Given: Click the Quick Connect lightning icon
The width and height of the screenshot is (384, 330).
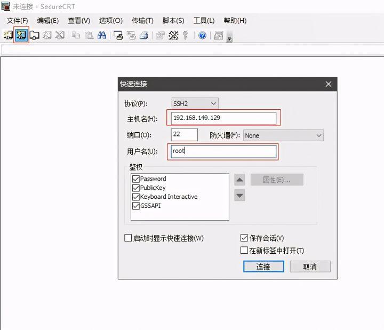Looking at the screenshot, I should tap(21, 35).
